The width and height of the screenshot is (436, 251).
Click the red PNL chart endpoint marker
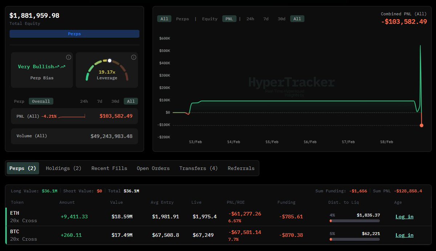tap(421, 125)
